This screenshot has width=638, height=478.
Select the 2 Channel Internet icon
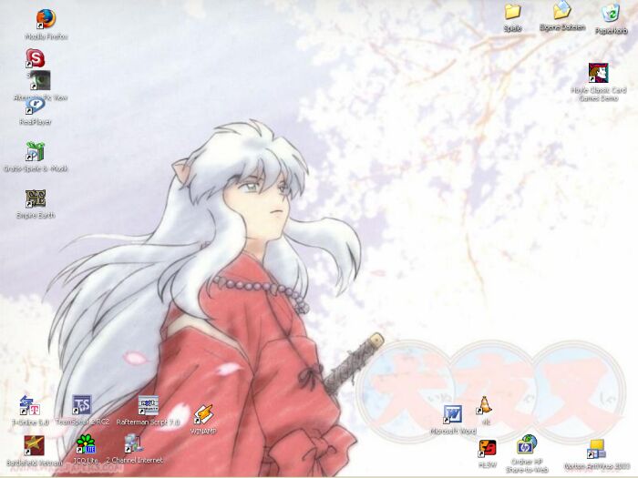tap(133, 444)
